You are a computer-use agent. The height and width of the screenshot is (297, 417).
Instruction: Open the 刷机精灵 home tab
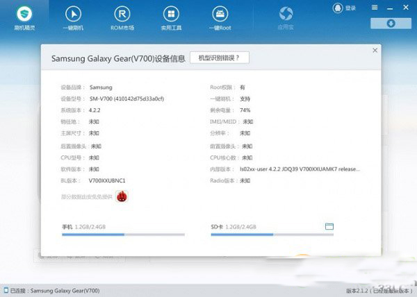pyautogui.click(x=24, y=18)
